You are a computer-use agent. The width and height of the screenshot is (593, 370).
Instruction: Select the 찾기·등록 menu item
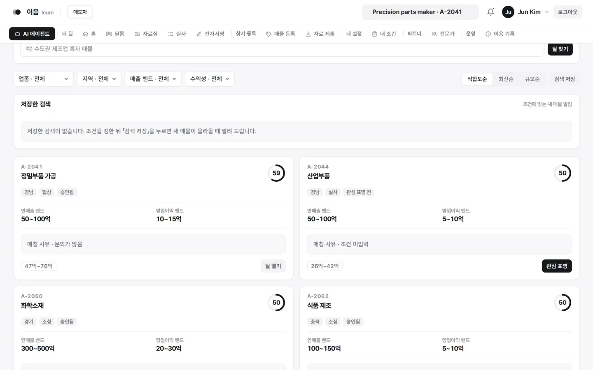click(246, 34)
